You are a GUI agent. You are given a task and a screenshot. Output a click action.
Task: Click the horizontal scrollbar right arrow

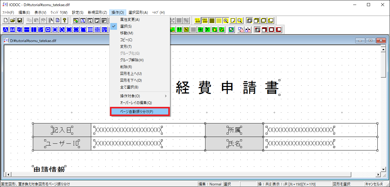(x=378, y=174)
